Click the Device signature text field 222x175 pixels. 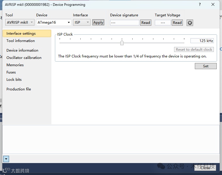(125, 23)
